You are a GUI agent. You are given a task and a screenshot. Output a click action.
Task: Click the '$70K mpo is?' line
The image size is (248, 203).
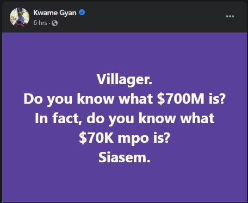click(x=125, y=138)
